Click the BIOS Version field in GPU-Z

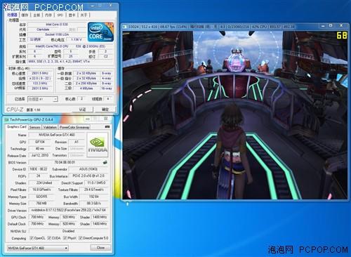[x=65, y=162]
